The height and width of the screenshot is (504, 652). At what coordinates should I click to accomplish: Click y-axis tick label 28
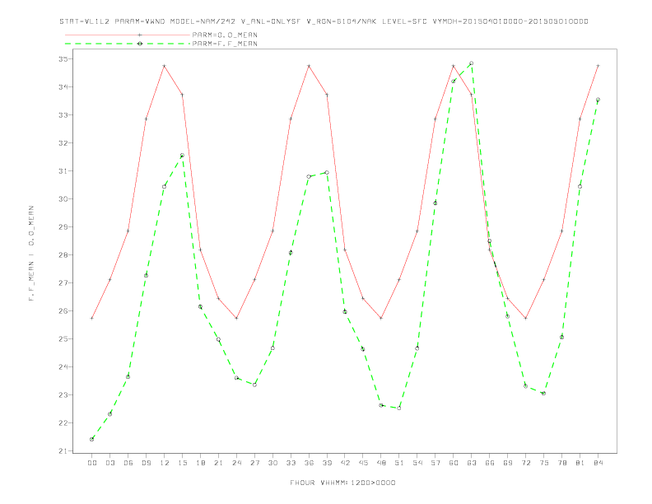pyautogui.click(x=63, y=255)
